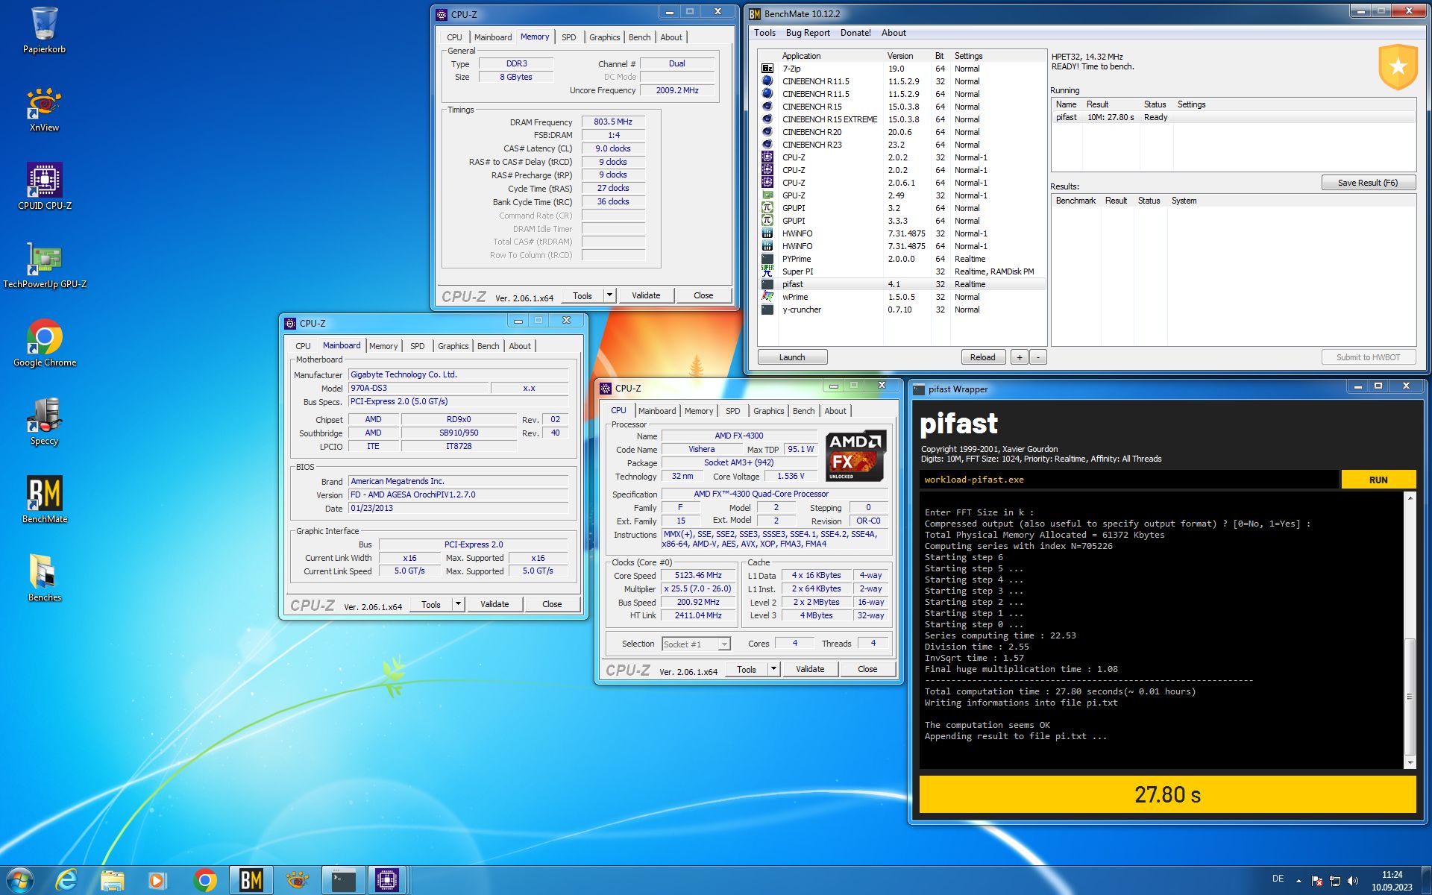Select GPU-Z 2.49 row in BenchMate
The width and height of the screenshot is (1432, 895).
pyautogui.click(x=902, y=195)
